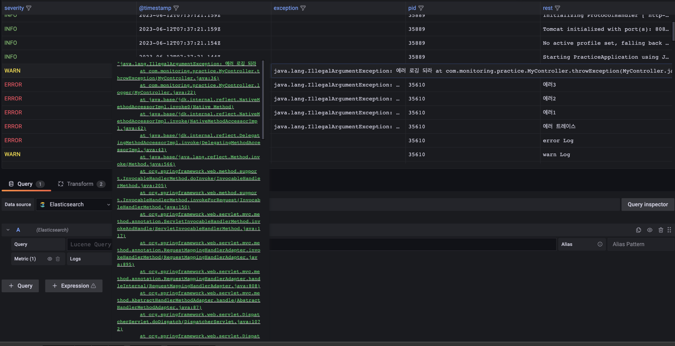Image resolution: width=675 pixels, height=346 pixels.
Task: Toggle Metric (1) visibility eye
Action: coord(50,259)
